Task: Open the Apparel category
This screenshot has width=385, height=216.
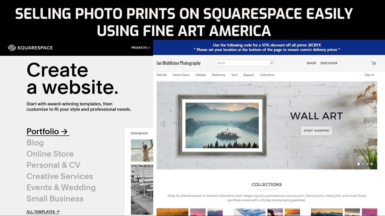Action: point(249,75)
